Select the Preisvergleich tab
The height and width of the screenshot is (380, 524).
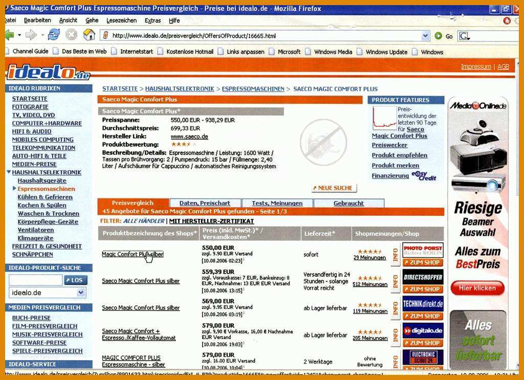(133, 203)
